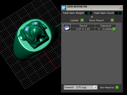
Task: Click the gem quantity cell showing 2
Action: pos(99,29)
